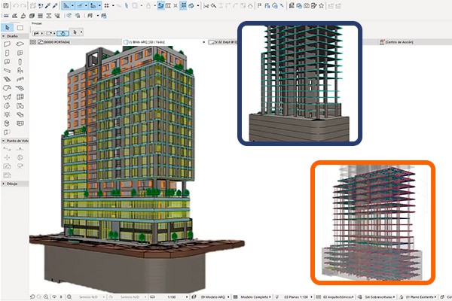This screenshot has width=452, height=301.
Task: Toggle the highlighted quick selection option in info box
Action: coord(63,33)
